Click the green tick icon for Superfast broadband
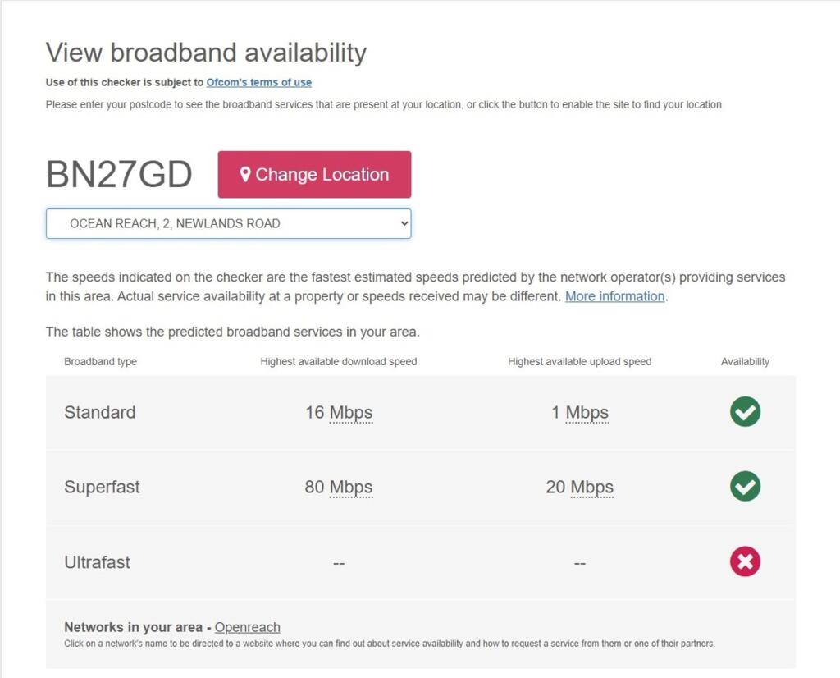Image resolution: width=840 pixels, height=678 pixels. pos(745,487)
